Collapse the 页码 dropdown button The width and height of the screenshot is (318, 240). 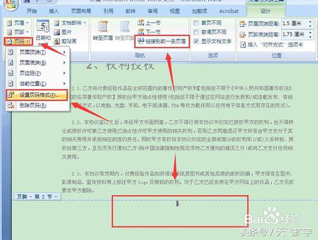pos(18,41)
